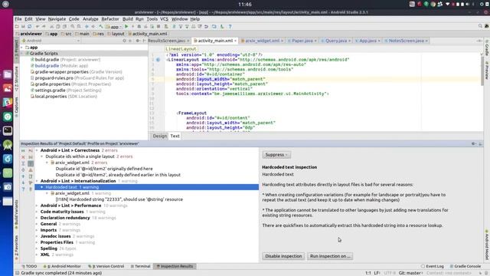Click project panel settings gear icon

[138, 41]
